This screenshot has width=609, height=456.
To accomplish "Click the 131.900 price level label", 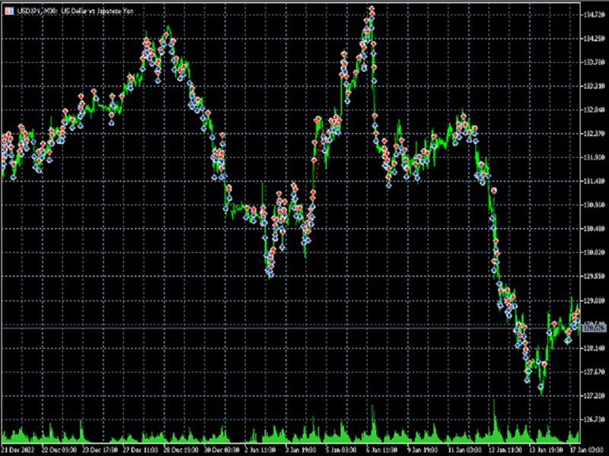I will [595, 157].
